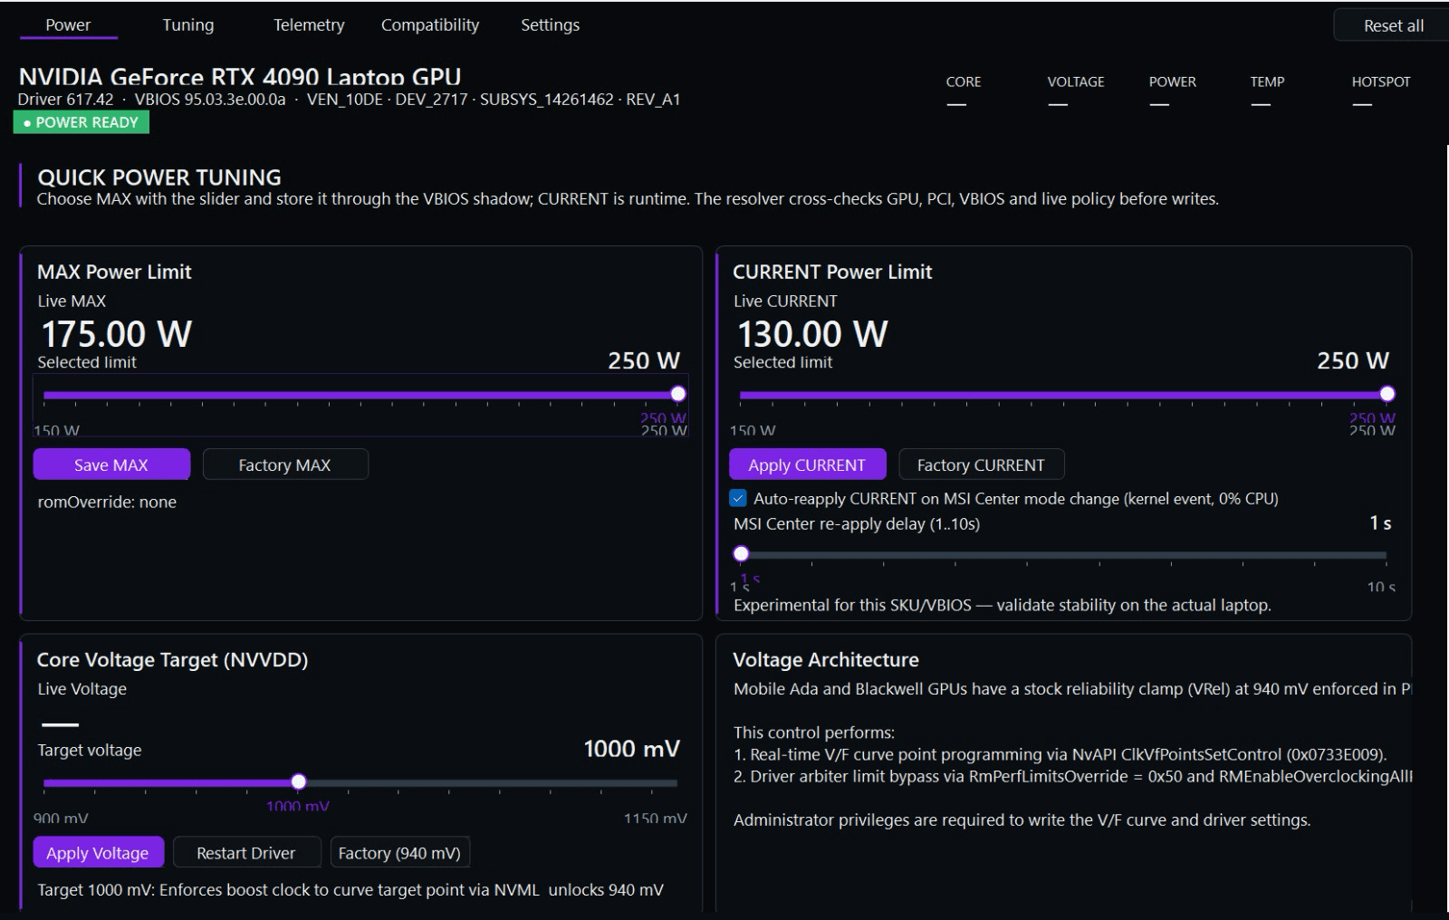The height and width of the screenshot is (920, 1449).
Task: Switch to the Power tab
Action: pos(68,25)
